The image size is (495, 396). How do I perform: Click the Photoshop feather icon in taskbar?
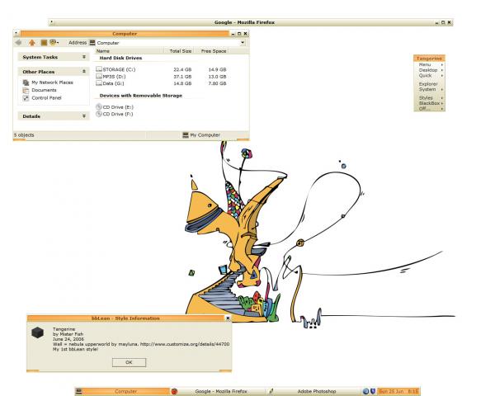point(271,391)
